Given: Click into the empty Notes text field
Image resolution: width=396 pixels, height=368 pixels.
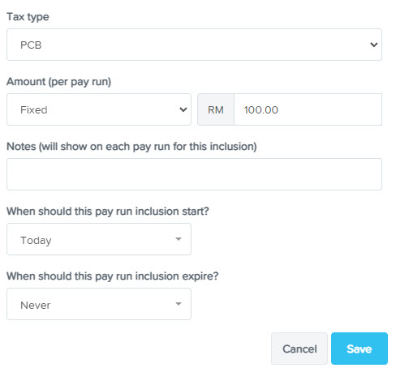Looking at the screenshot, I should coord(194,174).
